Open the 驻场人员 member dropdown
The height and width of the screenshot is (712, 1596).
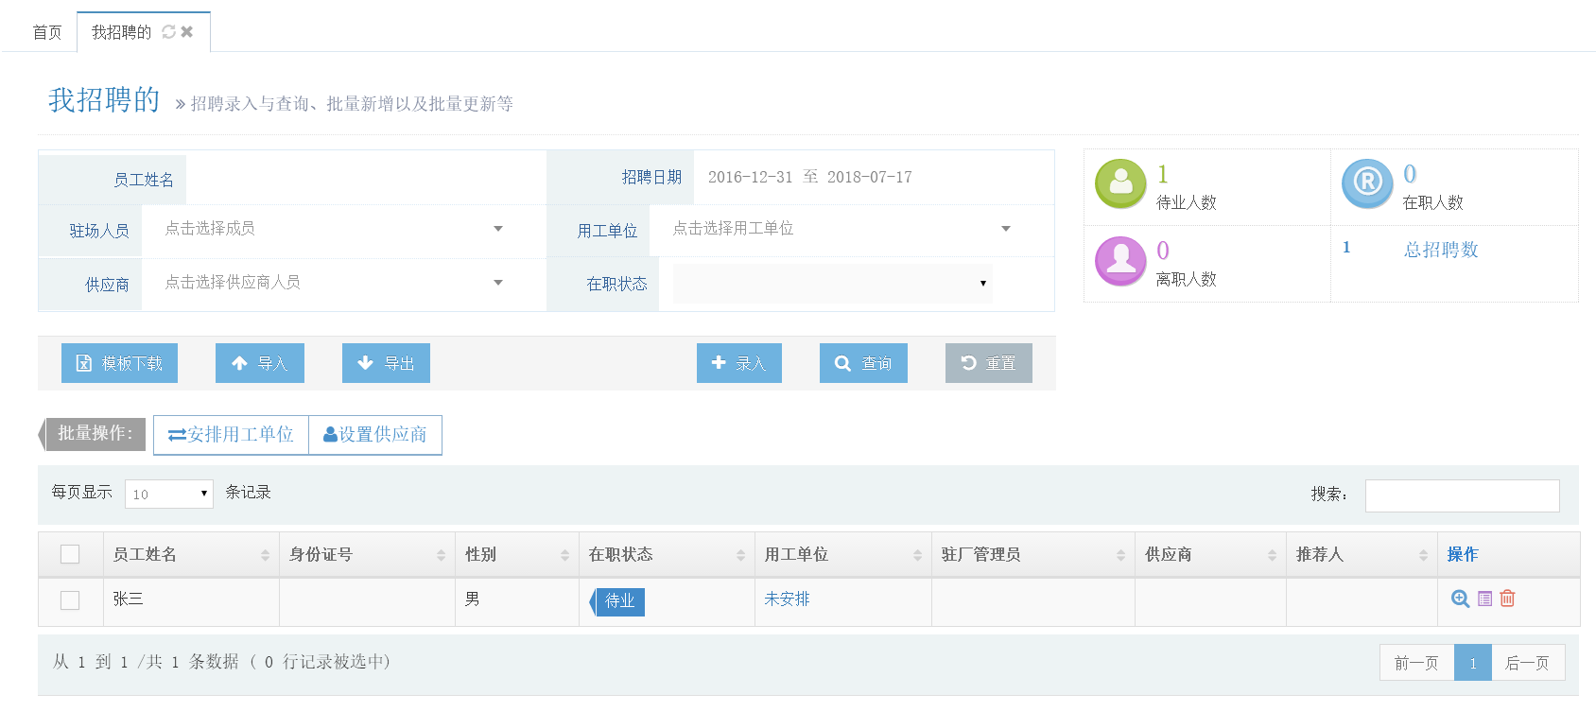pyautogui.click(x=333, y=229)
